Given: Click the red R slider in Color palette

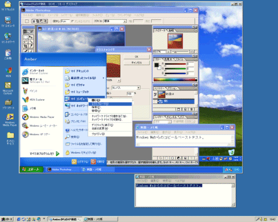Looking at the screenshot, I should tap(175, 64).
